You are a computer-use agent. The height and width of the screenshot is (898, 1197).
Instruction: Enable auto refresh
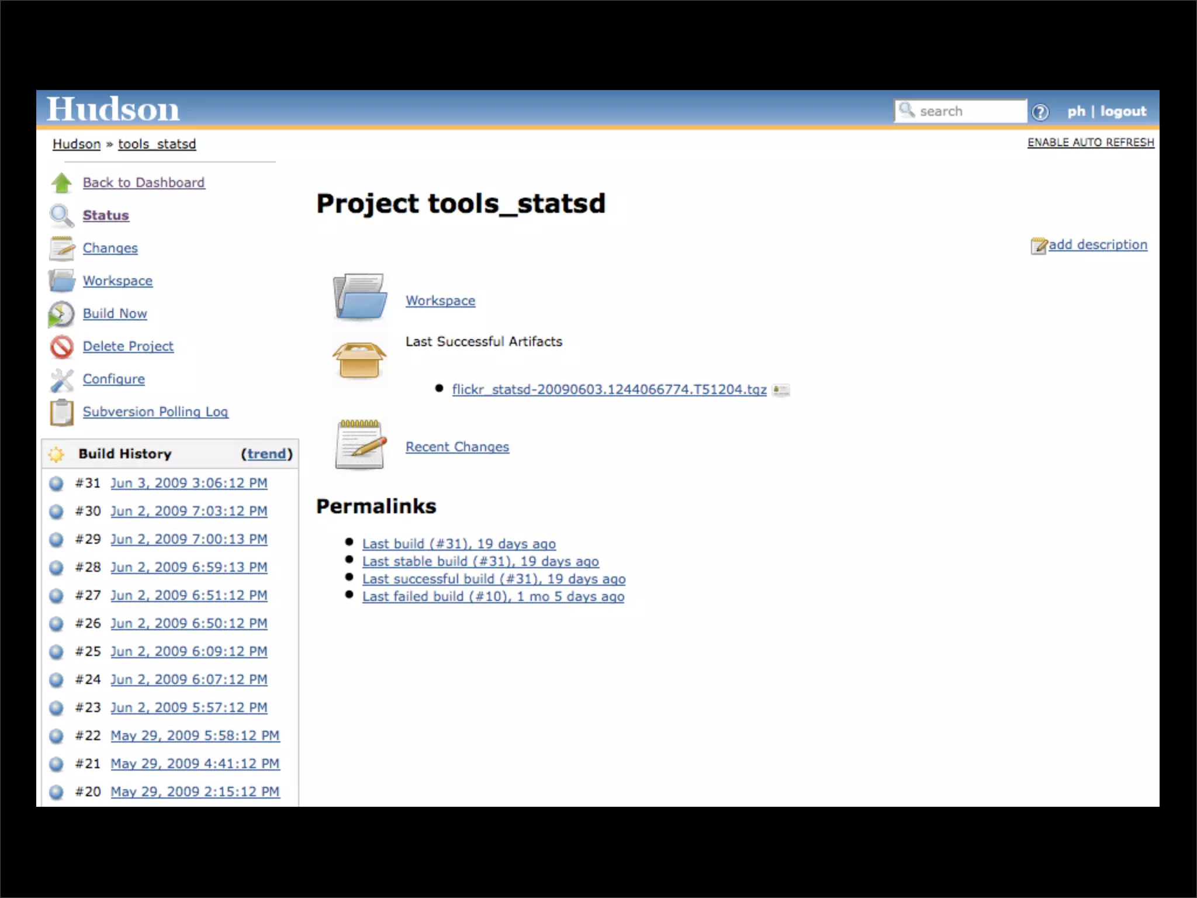tap(1091, 142)
